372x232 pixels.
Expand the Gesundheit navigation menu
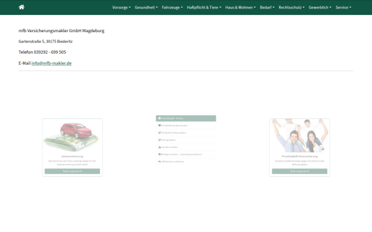click(146, 7)
